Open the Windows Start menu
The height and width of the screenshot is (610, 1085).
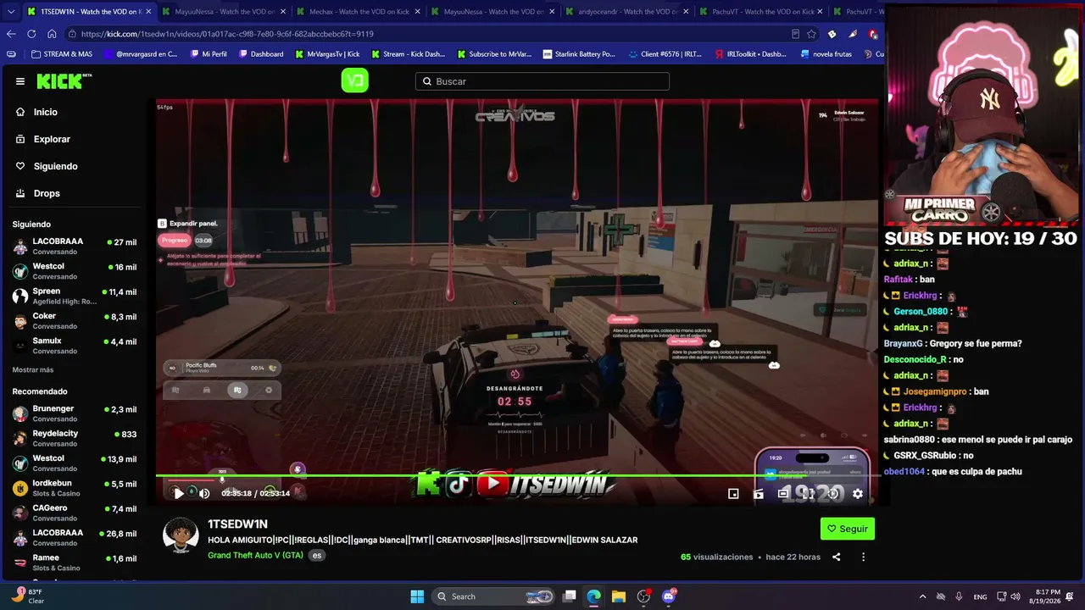[417, 596]
